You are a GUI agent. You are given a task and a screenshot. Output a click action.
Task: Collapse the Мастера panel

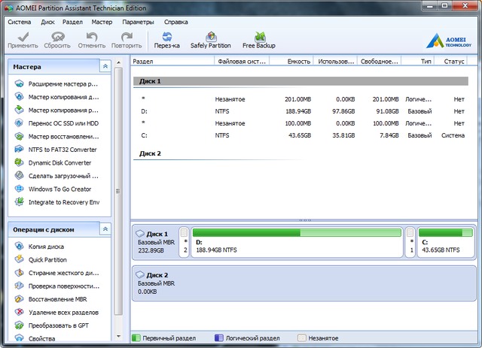105,67
